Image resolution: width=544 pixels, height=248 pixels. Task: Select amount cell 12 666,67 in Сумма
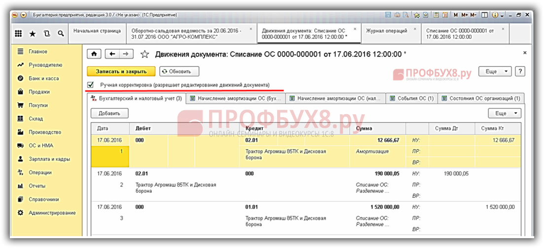378,140
